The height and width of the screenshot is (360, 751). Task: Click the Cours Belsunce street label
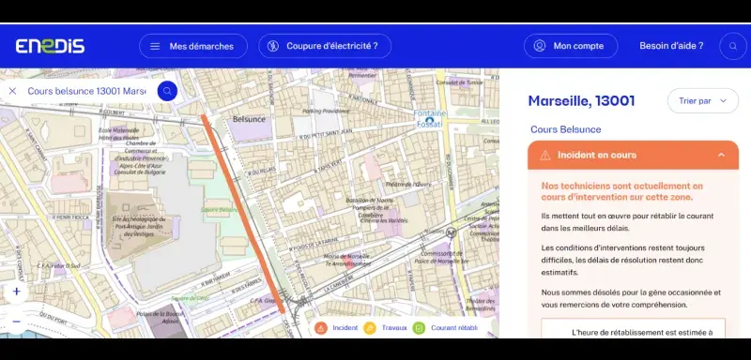(565, 129)
